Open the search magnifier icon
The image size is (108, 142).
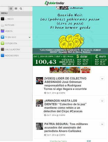tap(21, 9)
